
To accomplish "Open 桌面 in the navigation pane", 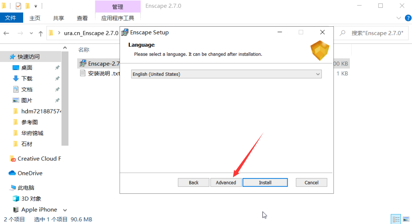I will (26, 67).
